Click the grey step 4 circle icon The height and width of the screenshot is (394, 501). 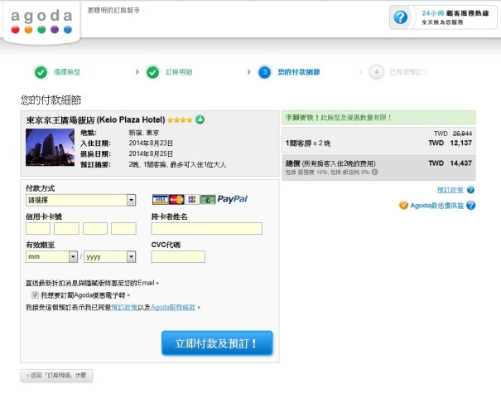(377, 72)
